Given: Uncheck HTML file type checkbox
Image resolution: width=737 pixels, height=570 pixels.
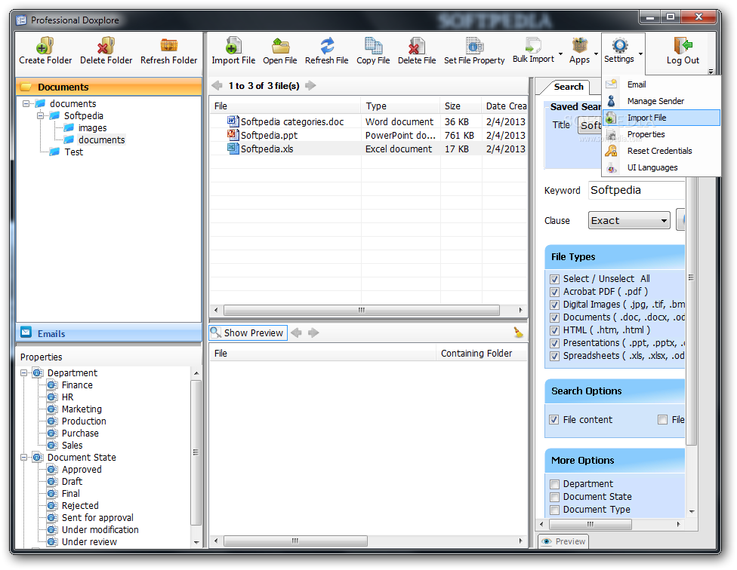Looking at the screenshot, I should [x=554, y=330].
